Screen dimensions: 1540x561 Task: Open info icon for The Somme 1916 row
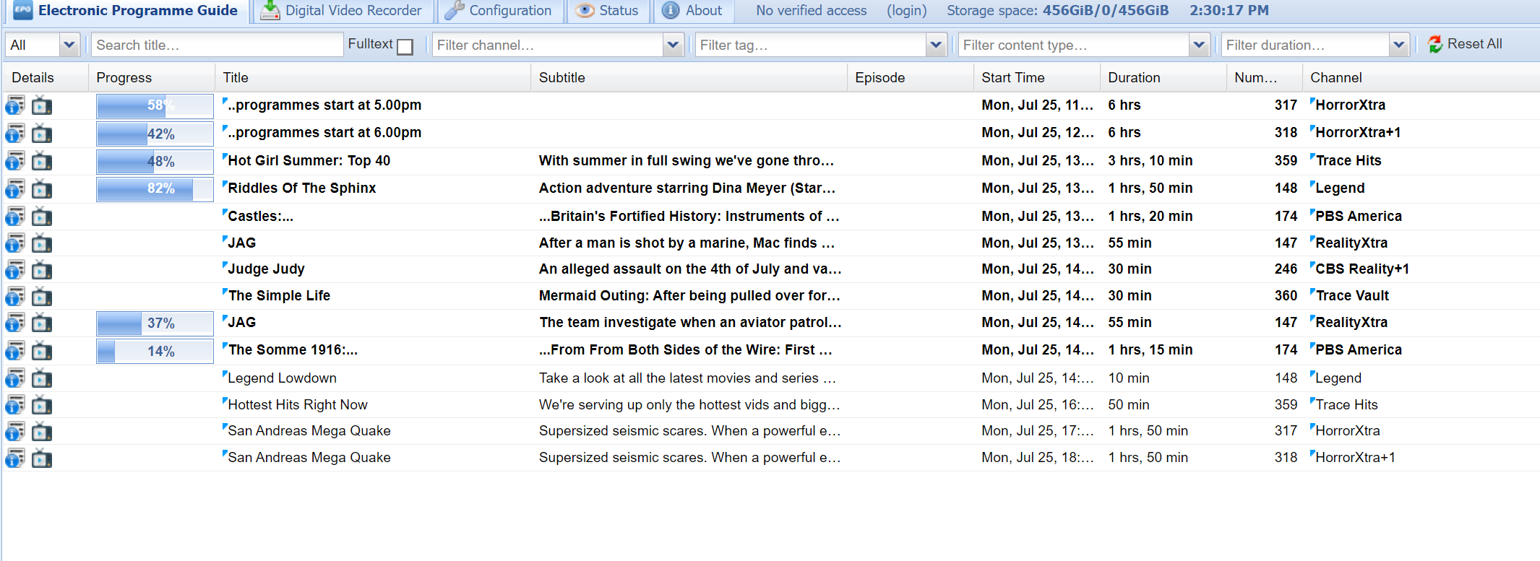click(x=15, y=351)
